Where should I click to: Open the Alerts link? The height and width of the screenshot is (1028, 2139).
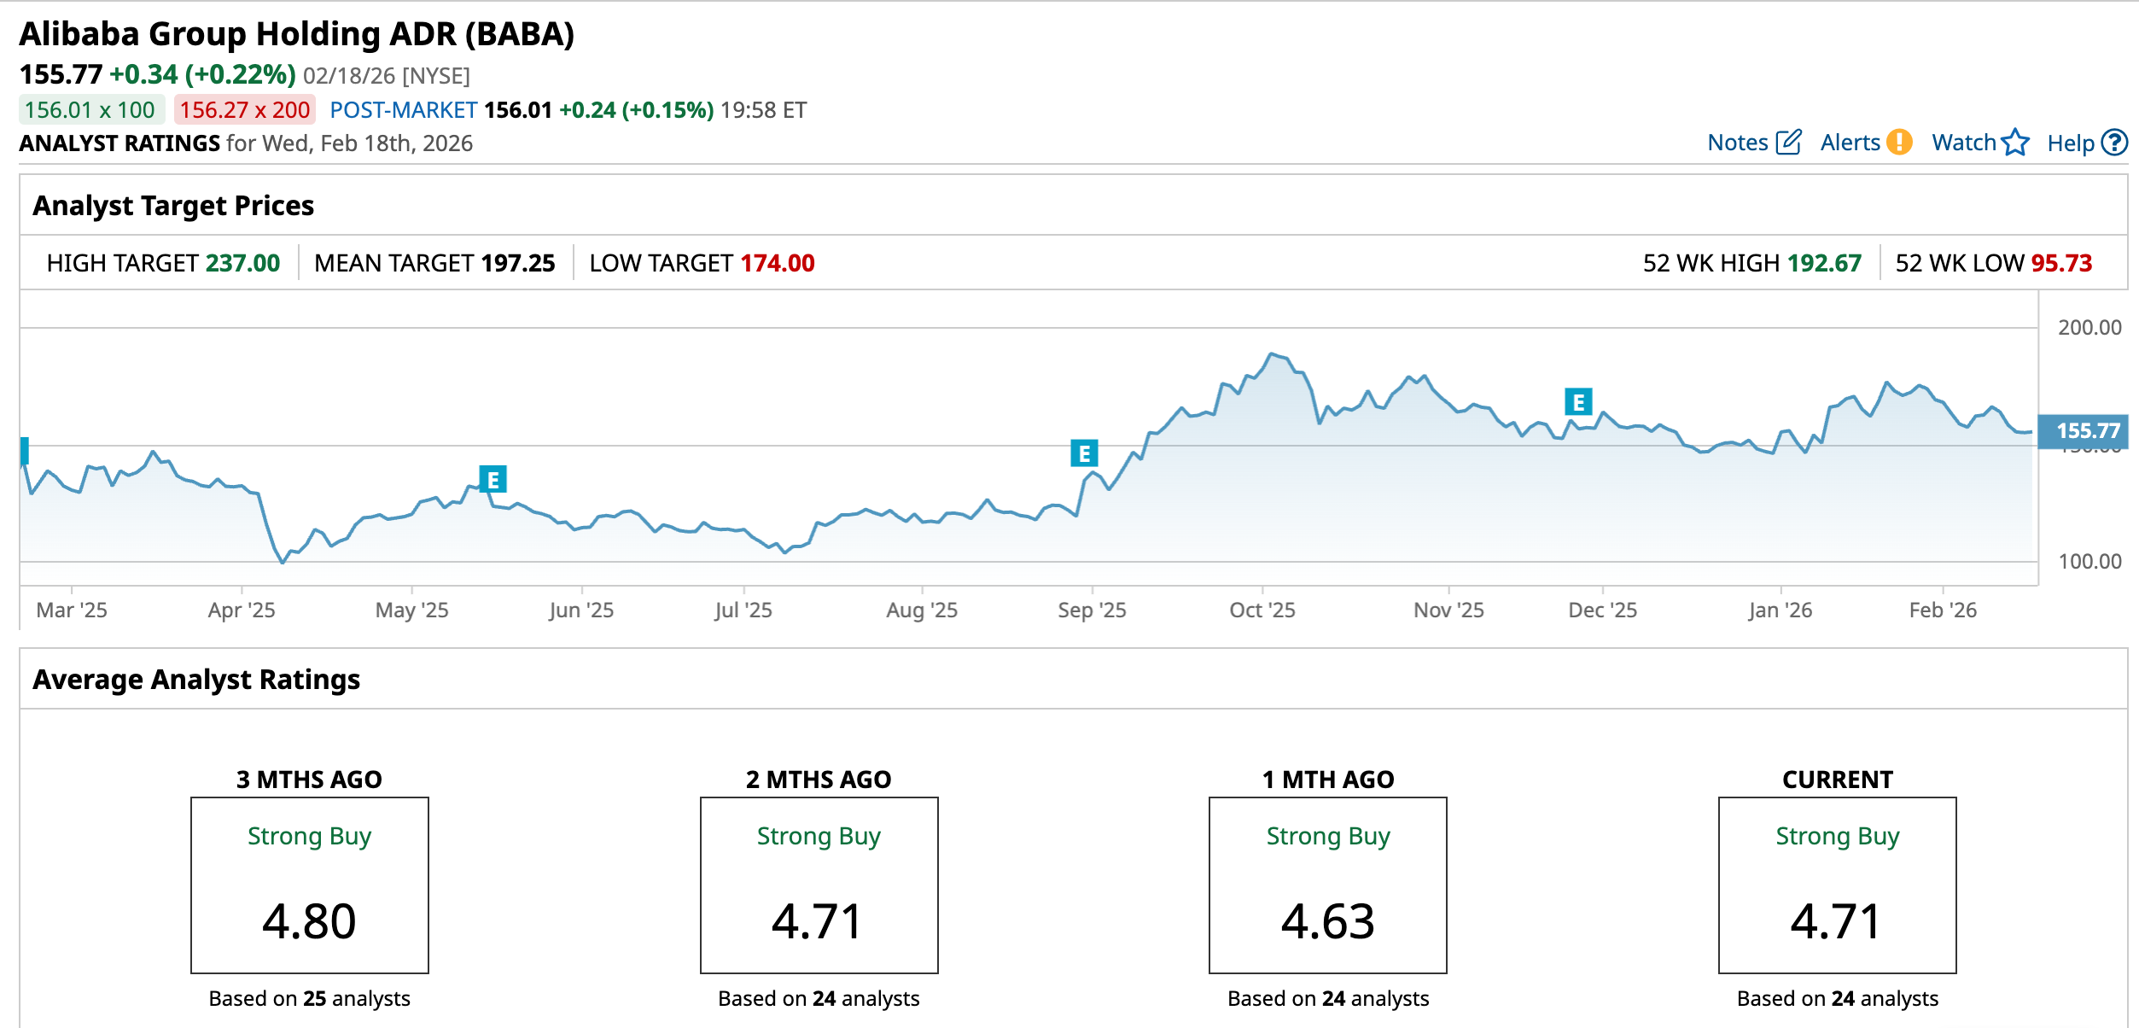pyautogui.click(x=1850, y=143)
